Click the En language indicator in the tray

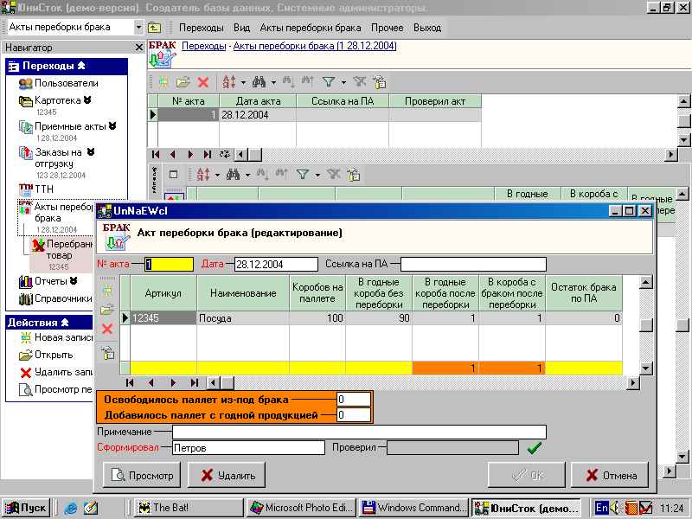601,508
